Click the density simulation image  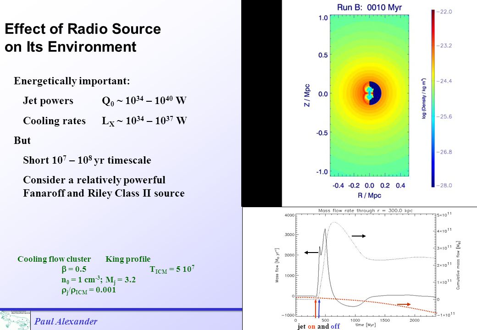tap(369, 95)
